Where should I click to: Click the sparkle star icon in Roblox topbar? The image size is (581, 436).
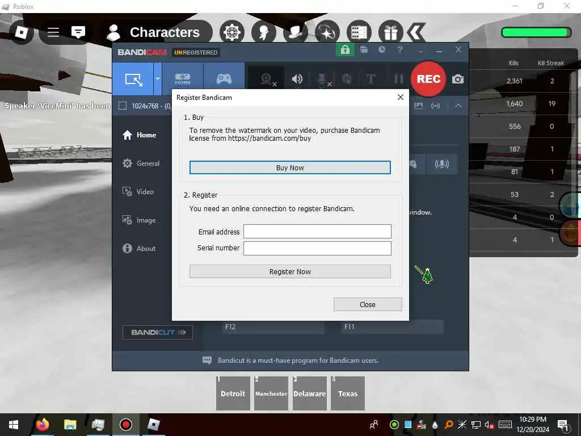pos(327,32)
